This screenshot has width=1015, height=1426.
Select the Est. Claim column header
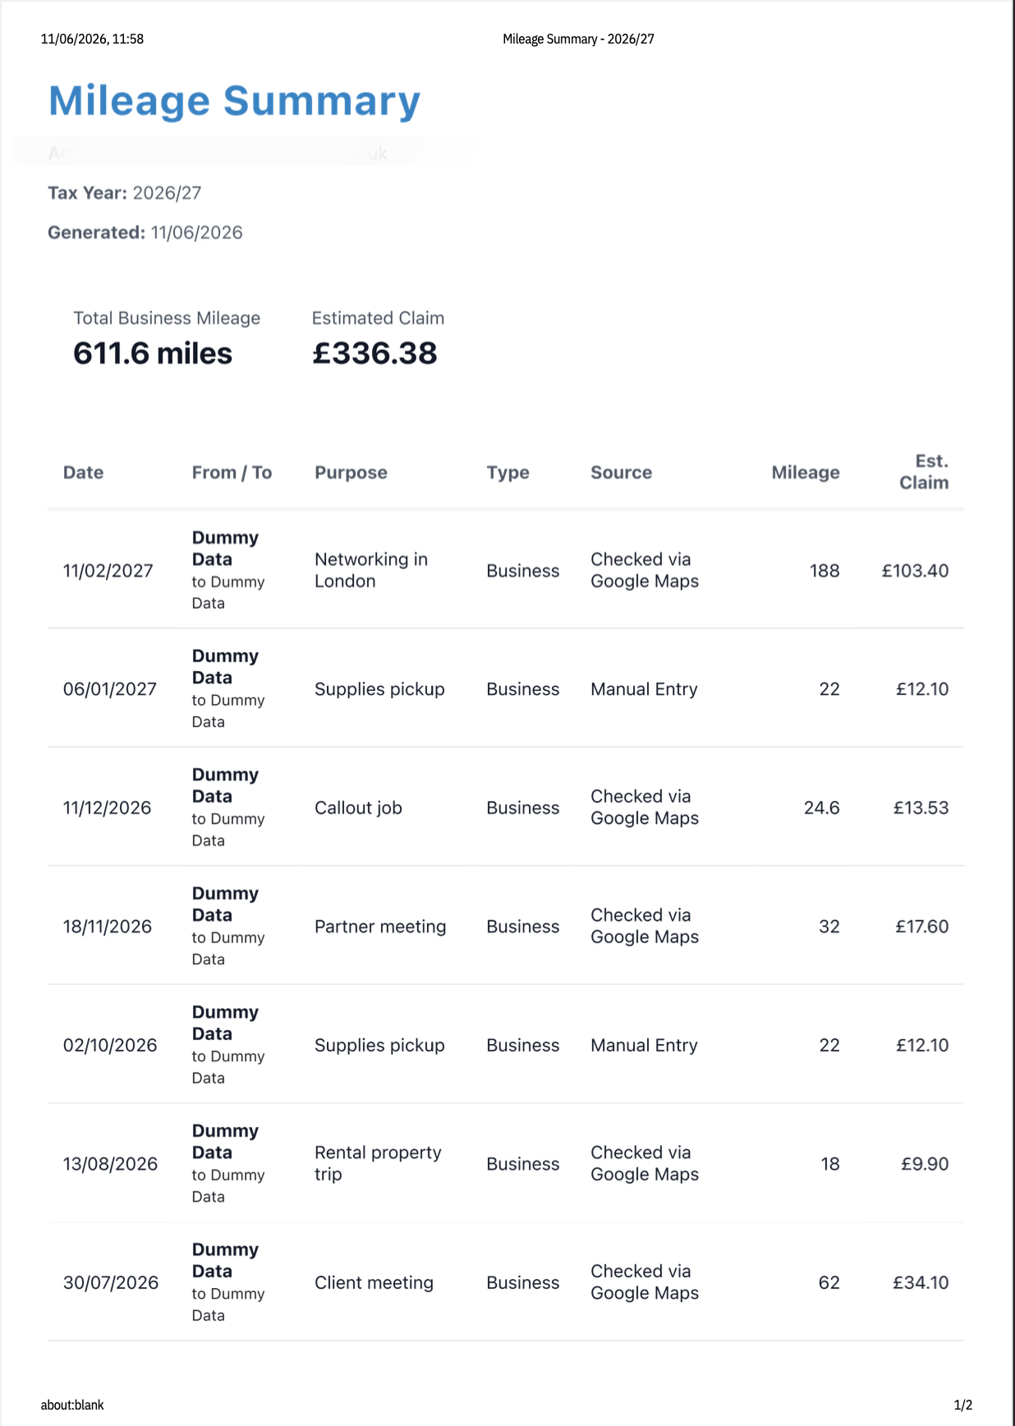click(924, 472)
